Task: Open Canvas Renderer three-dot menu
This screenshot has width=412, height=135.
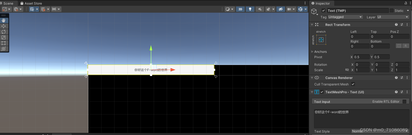Action: tap(407, 78)
